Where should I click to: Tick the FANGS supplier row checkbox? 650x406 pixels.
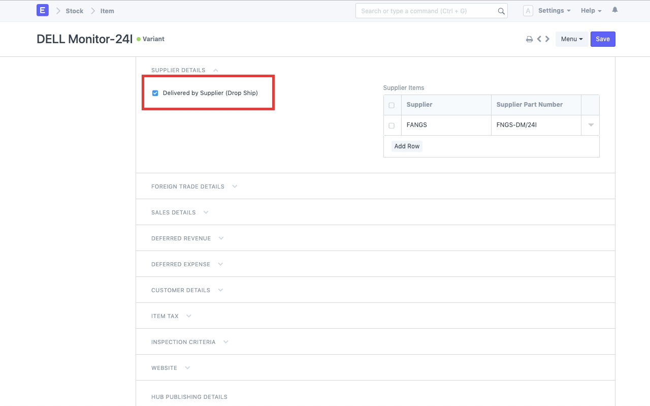[392, 126]
